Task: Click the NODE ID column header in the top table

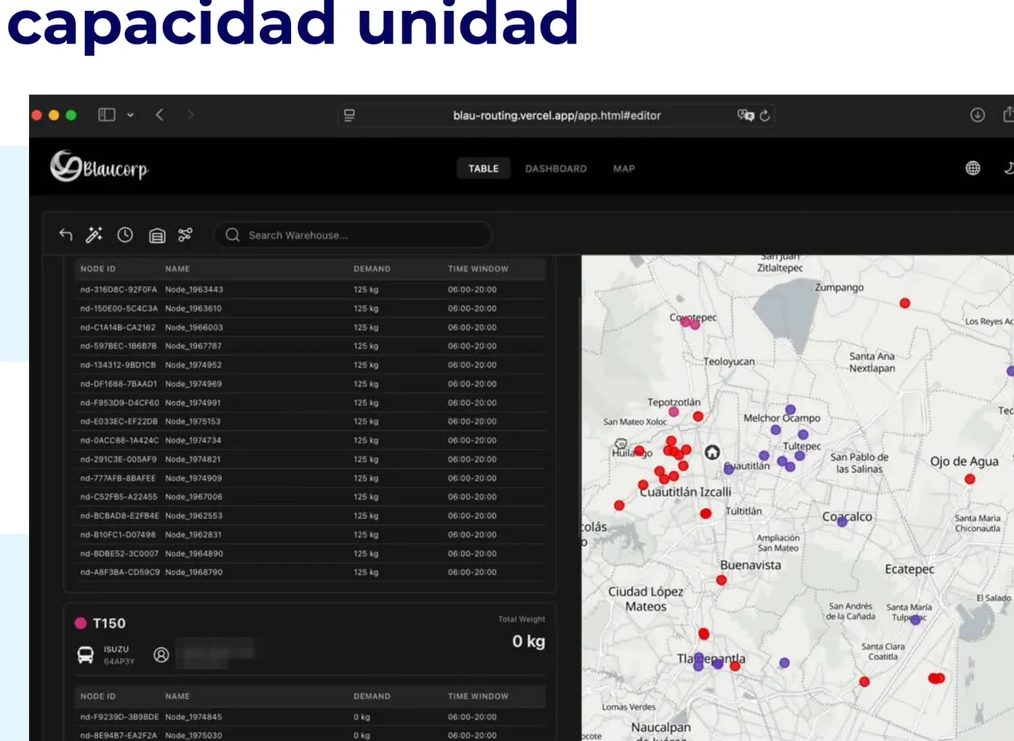Action: (x=98, y=269)
